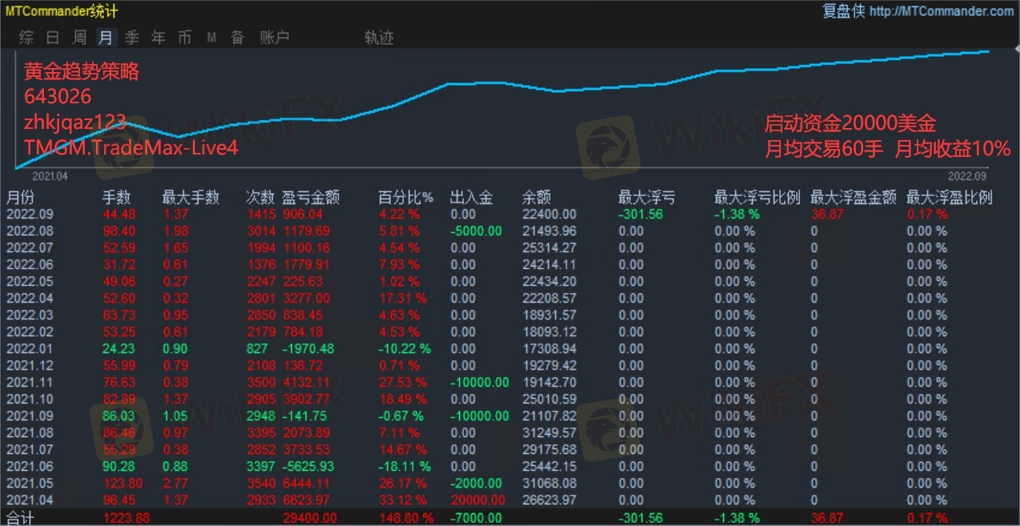1020x526 pixels.
Task: Show the 轨迹 track view
Action: (x=378, y=38)
